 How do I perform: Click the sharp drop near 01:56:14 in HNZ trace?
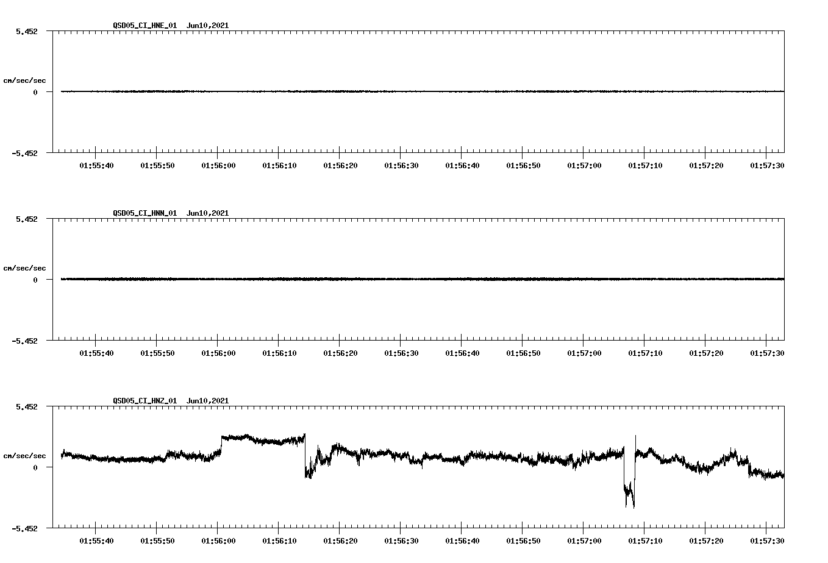pyautogui.click(x=305, y=455)
